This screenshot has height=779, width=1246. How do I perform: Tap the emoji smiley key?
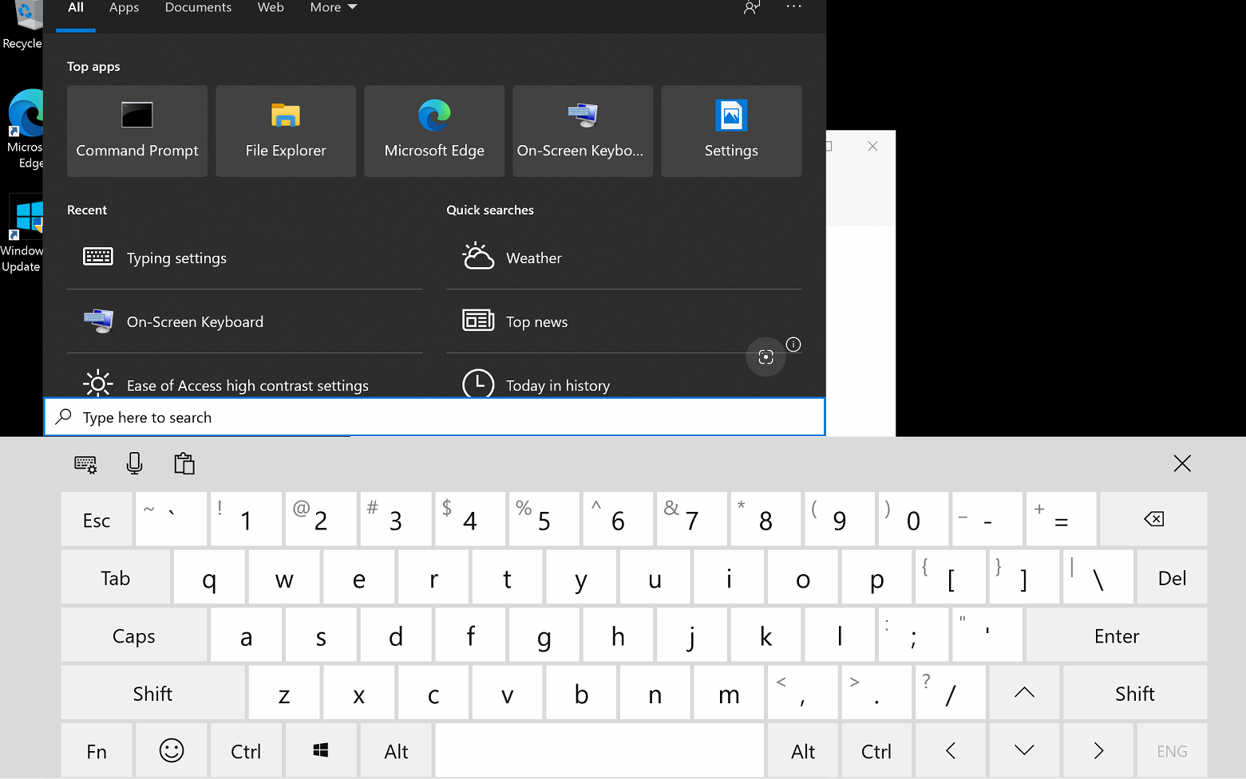tap(172, 751)
